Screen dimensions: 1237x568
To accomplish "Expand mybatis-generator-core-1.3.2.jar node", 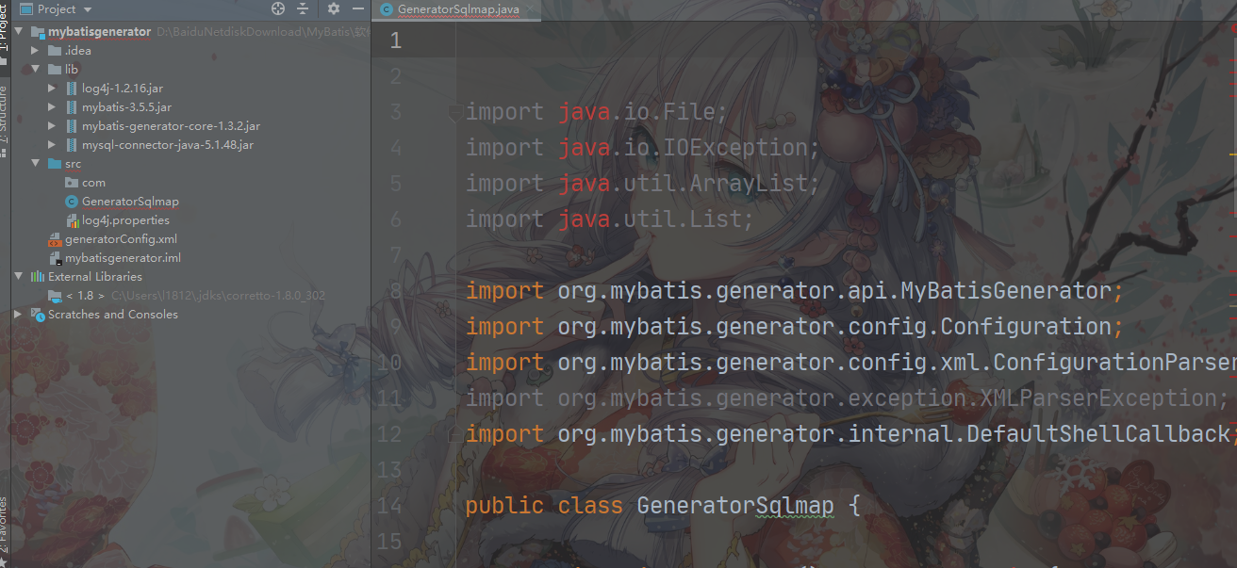I will (x=53, y=126).
